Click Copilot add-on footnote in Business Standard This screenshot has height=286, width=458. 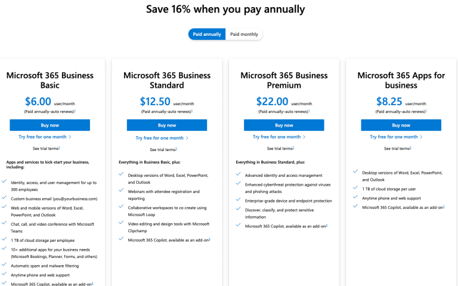coord(210,239)
